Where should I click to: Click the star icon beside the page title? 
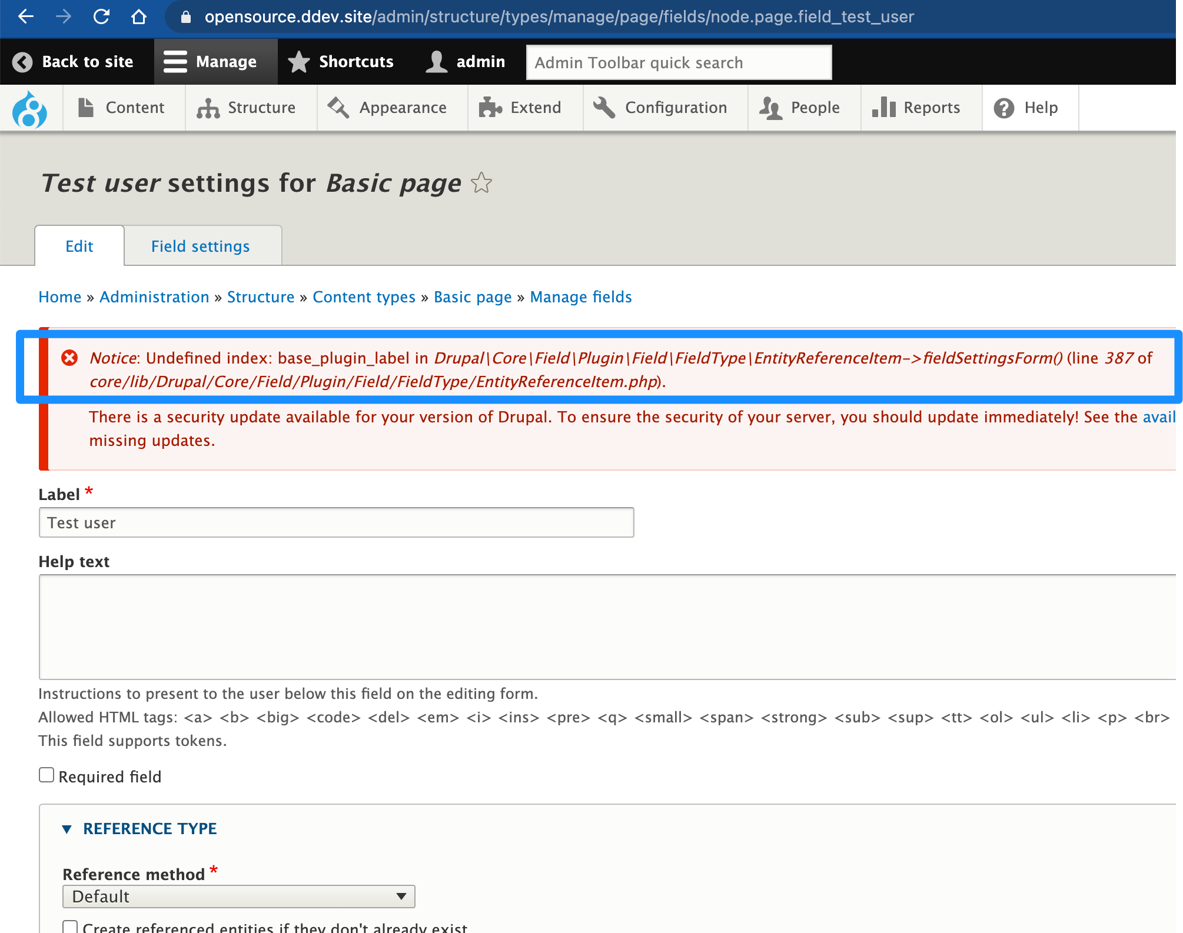click(481, 183)
